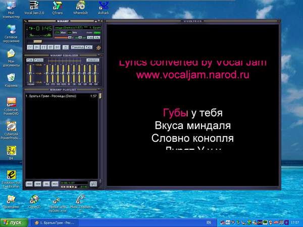This screenshot has width=303, height=227.
Task: Stop playback in Winamp
Action: pos(50,47)
